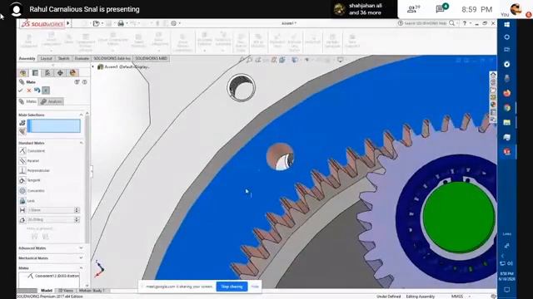Collapse the Mates list section

tap(81, 267)
